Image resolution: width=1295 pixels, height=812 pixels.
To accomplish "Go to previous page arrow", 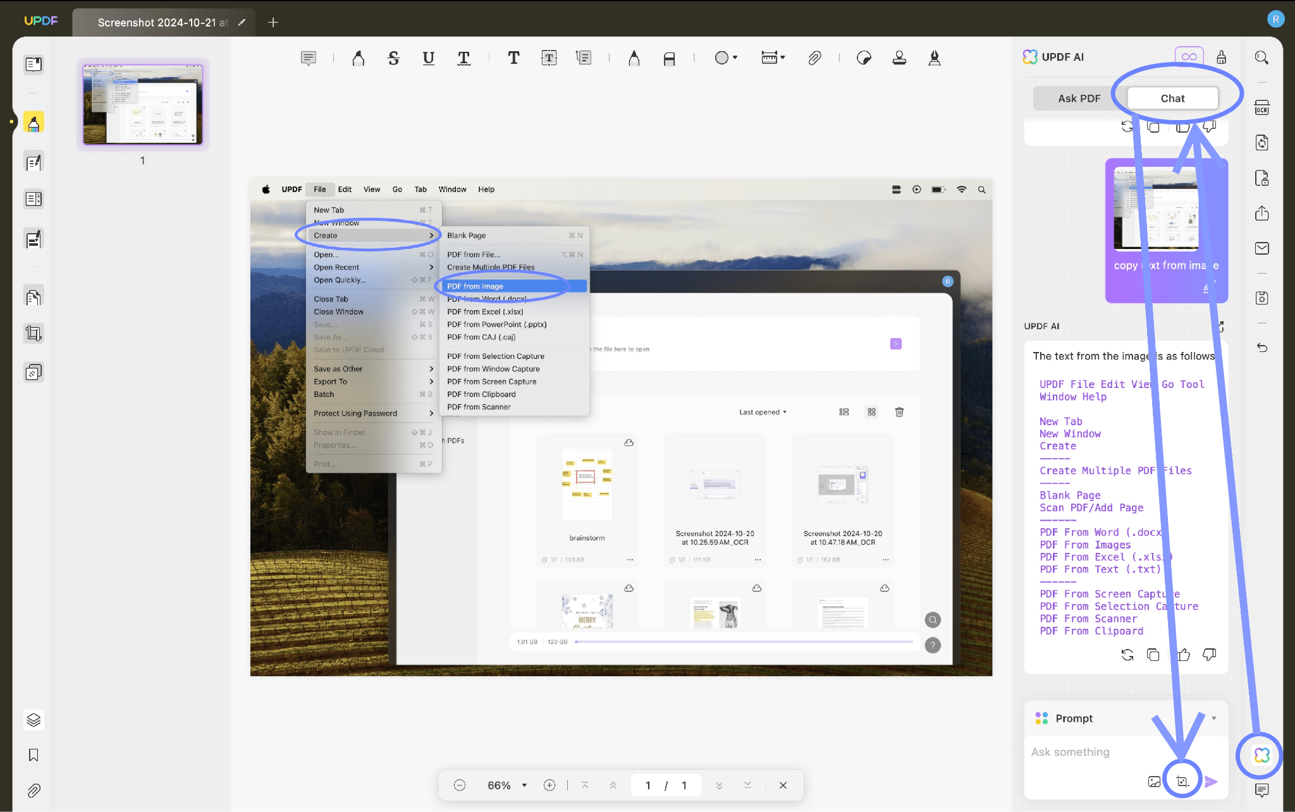I will [x=613, y=785].
